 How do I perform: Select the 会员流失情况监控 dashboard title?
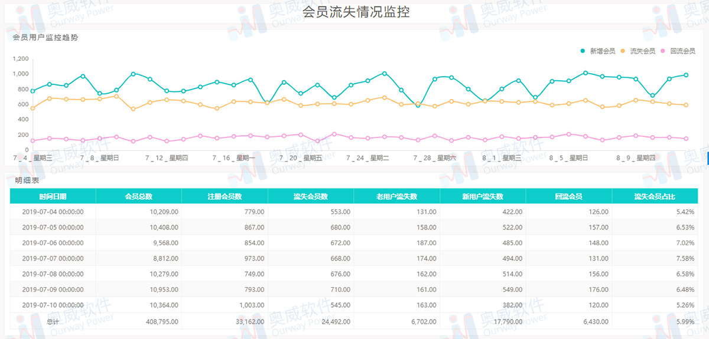[356, 12]
